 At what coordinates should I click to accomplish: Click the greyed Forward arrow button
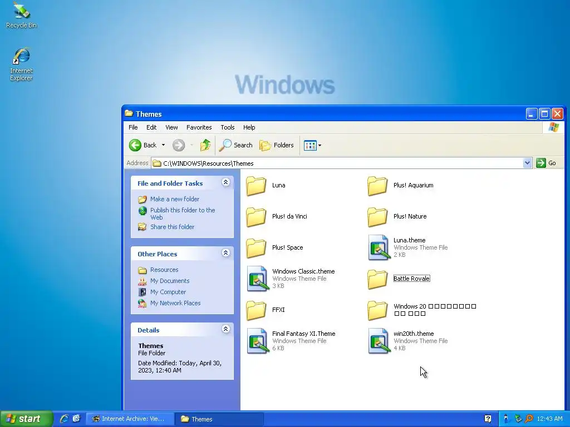[179, 145]
